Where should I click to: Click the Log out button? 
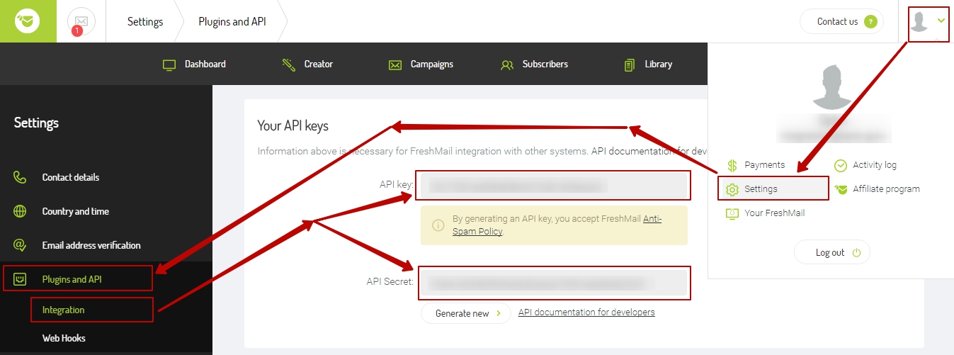pyautogui.click(x=832, y=252)
